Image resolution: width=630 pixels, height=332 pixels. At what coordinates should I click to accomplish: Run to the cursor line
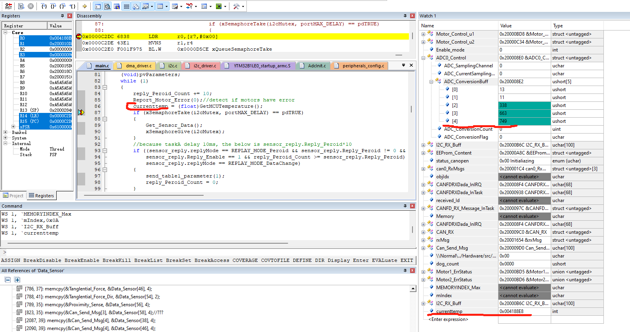[x=73, y=6]
